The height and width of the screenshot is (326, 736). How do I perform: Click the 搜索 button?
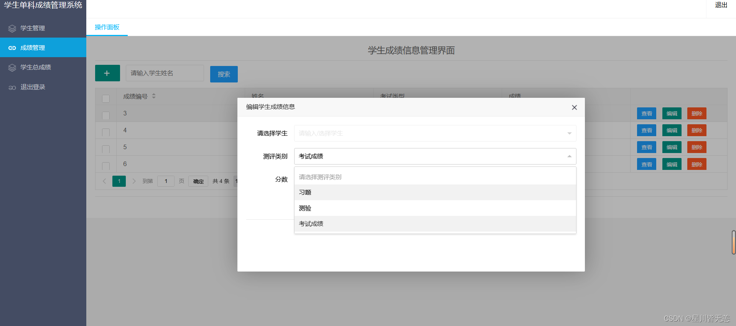point(224,74)
